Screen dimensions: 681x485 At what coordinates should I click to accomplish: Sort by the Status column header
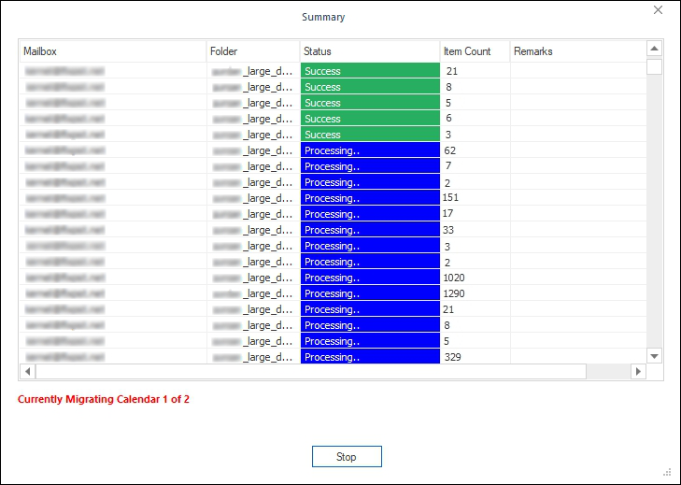click(370, 51)
